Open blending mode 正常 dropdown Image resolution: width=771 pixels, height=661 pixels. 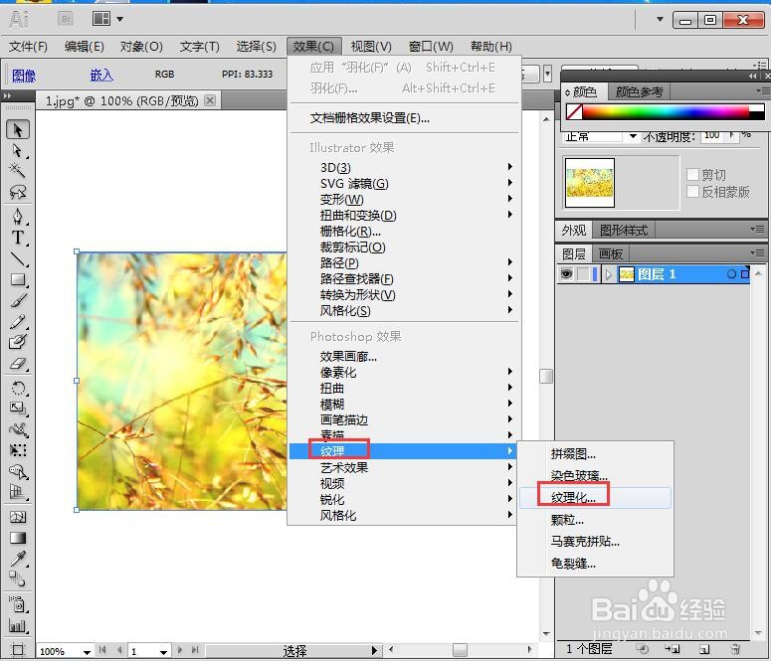[x=633, y=136]
